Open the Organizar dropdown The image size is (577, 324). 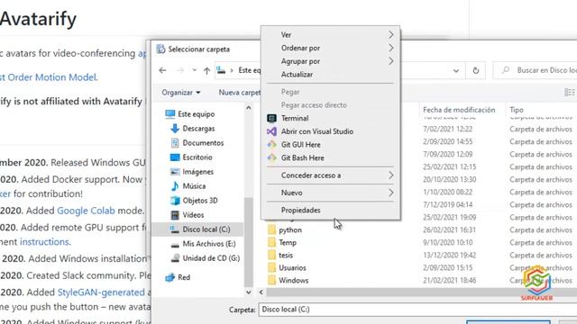(181, 93)
